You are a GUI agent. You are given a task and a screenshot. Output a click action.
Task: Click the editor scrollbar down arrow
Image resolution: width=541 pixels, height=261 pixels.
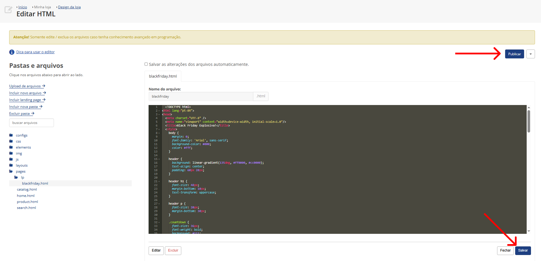pos(529,231)
